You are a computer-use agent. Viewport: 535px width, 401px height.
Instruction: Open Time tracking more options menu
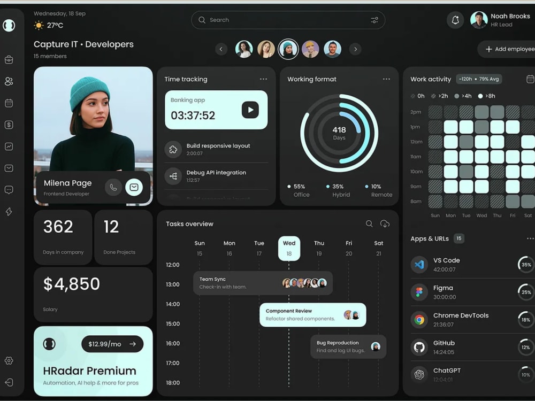point(263,79)
